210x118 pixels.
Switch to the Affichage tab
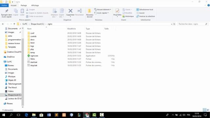[35, 5]
